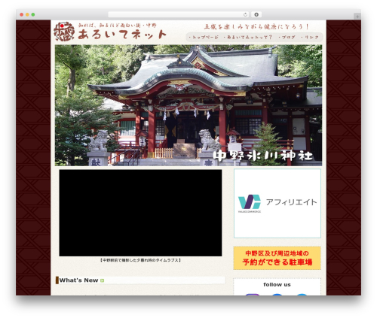Open the リンク menu item

coord(310,38)
